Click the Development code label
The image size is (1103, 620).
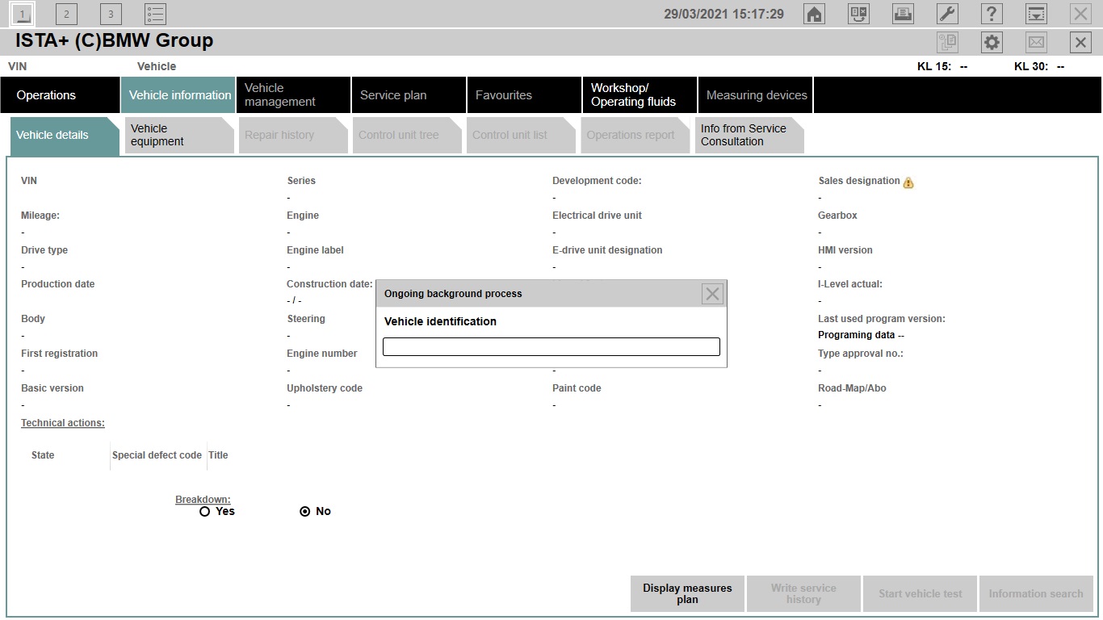pyautogui.click(x=597, y=181)
